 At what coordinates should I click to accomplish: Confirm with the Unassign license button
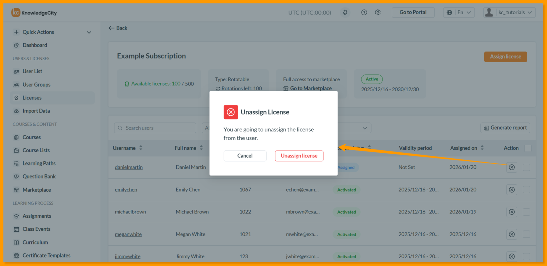coord(299,156)
